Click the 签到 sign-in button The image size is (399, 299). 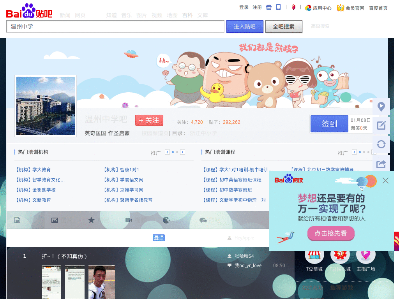coord(329,124)
